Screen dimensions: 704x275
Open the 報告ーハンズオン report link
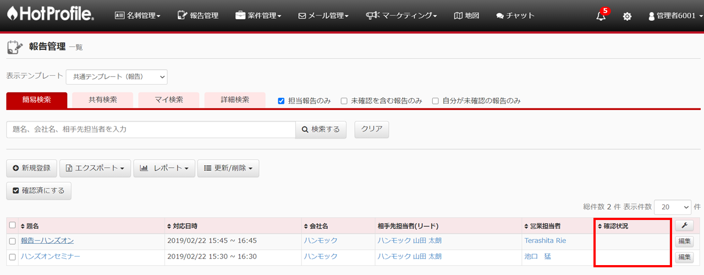47,240
